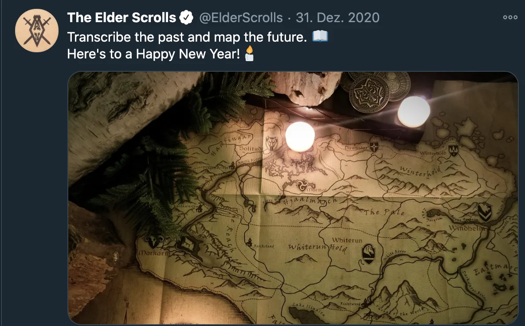This screenshot has height=326, width=525.
Task: Click The Elder Scrolls display name
Action: (x=121, y=17)
